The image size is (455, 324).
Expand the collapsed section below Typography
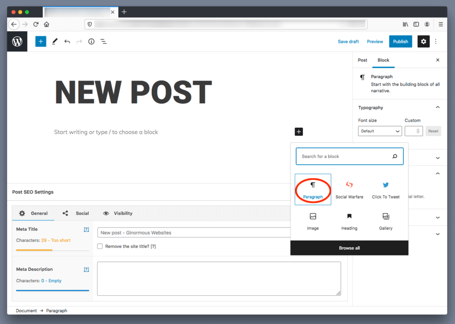[438, 158]
